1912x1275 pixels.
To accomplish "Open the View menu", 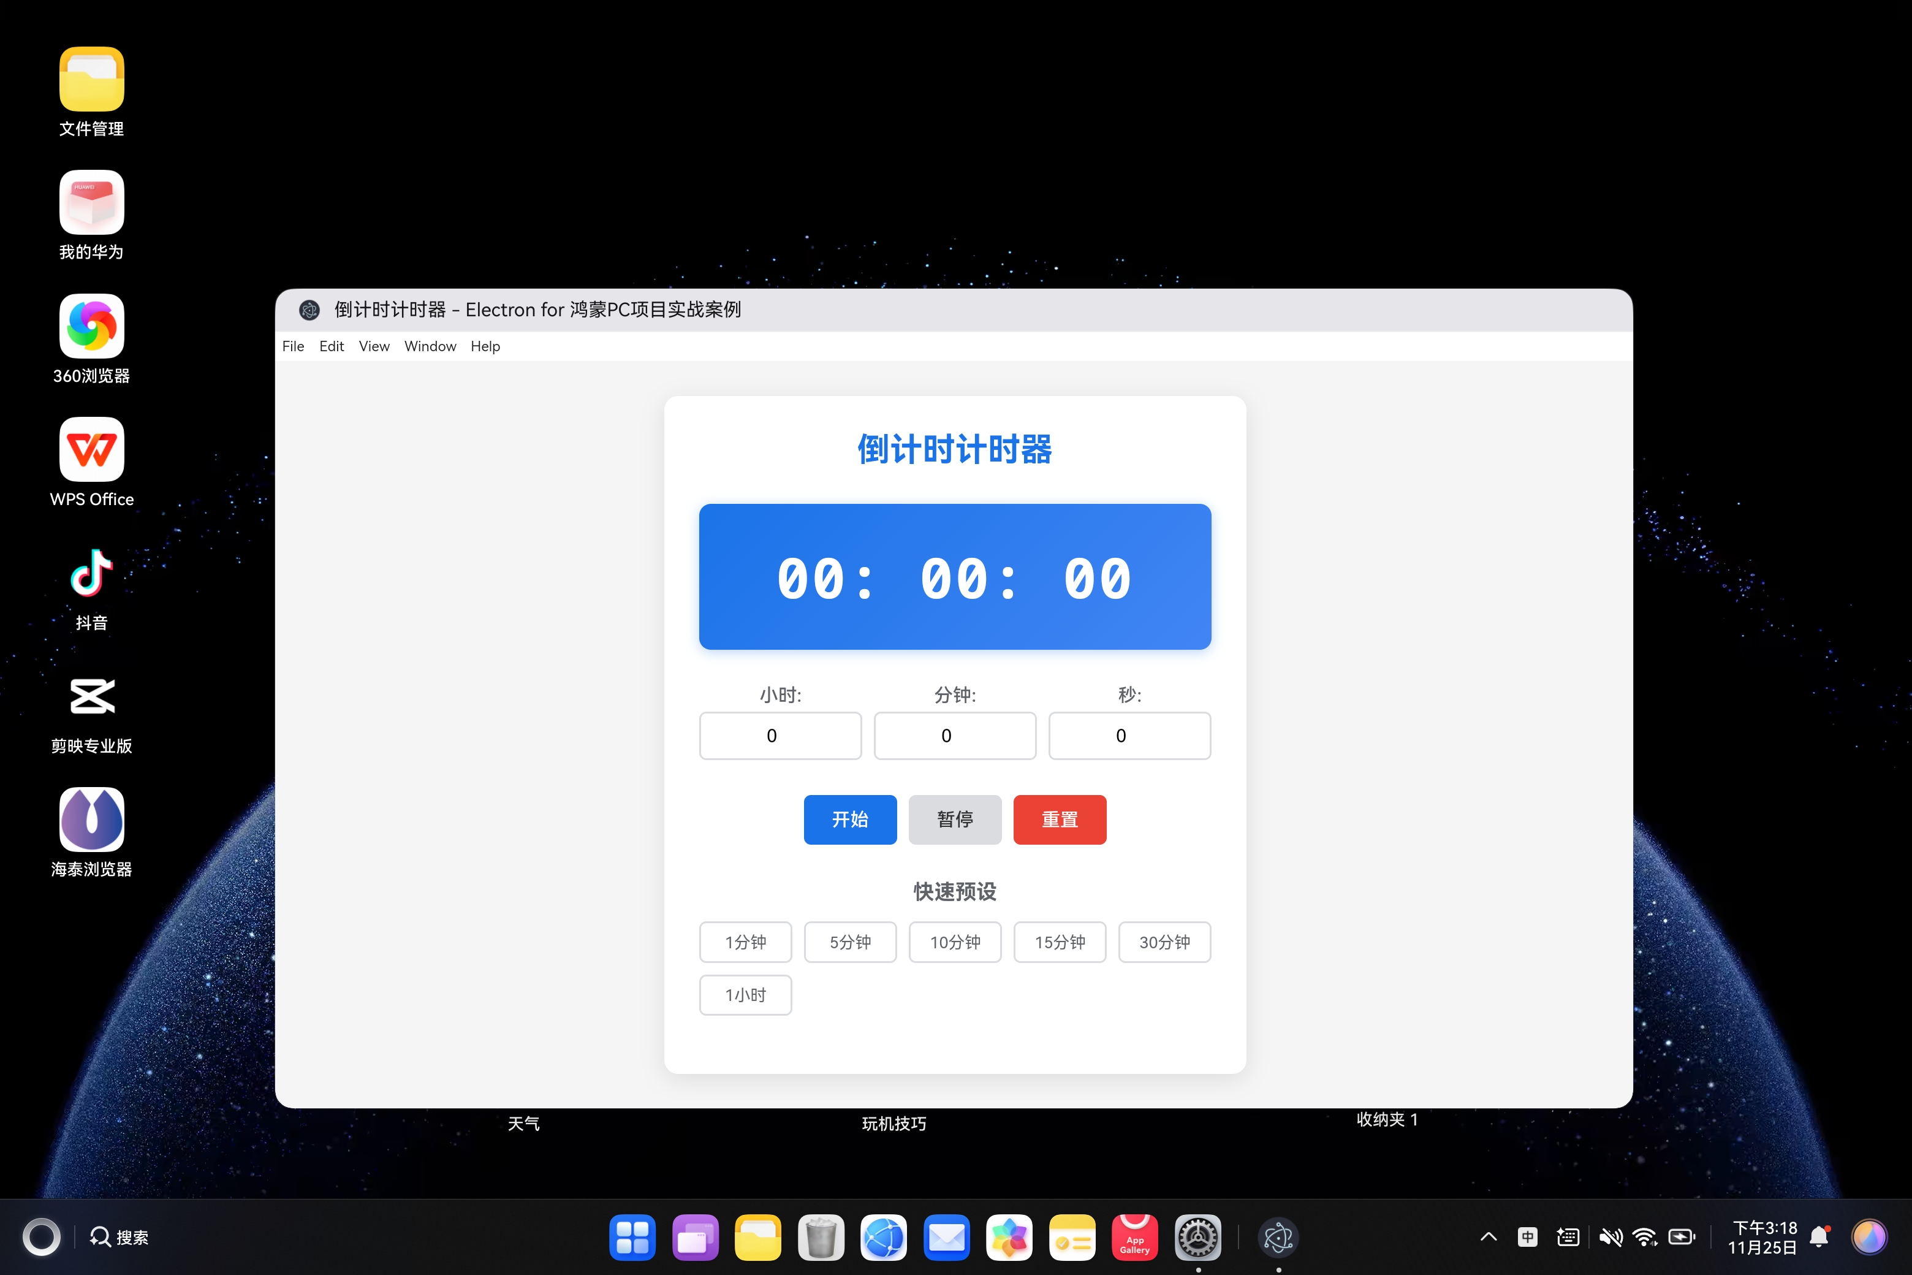I will (373, 346).
